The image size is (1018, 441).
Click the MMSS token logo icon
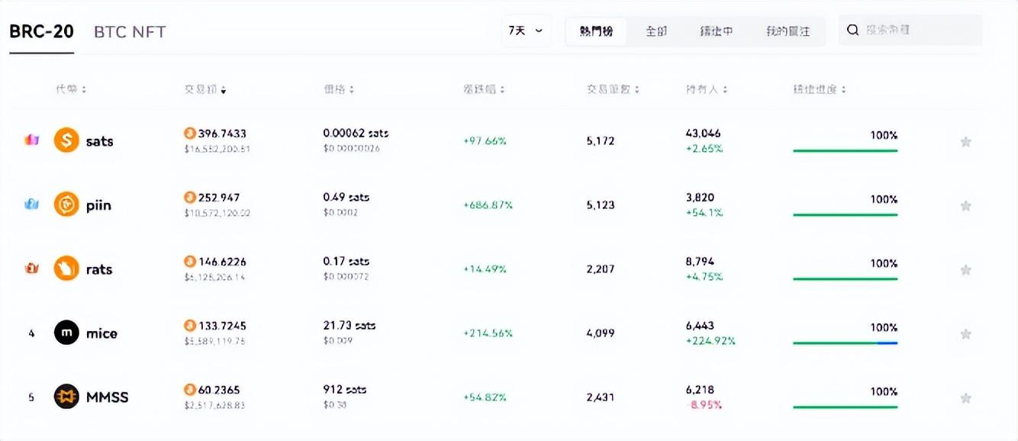[x=66, y=397]
